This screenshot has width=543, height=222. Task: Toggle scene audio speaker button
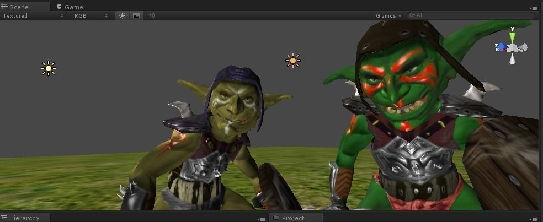pyautogui.click(x=151, y=15)
